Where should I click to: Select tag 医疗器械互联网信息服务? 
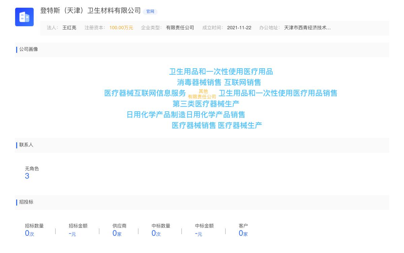(x=145, y=93)
